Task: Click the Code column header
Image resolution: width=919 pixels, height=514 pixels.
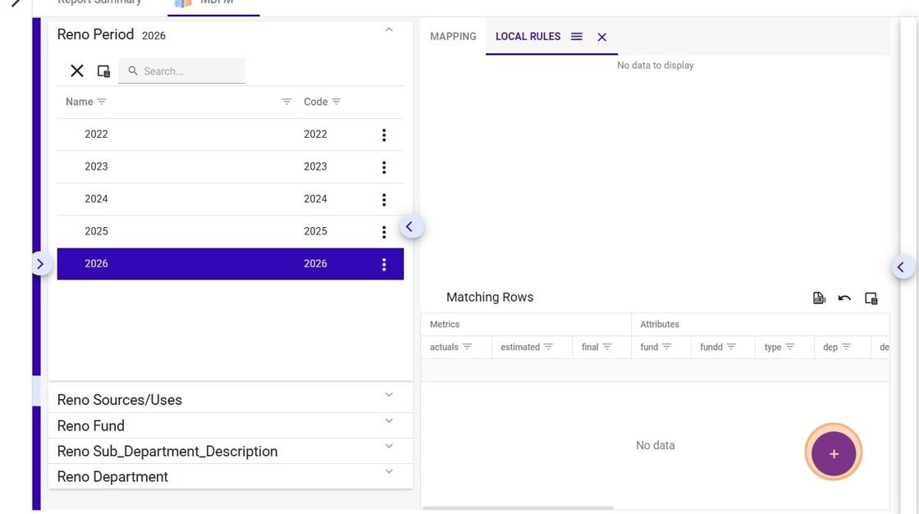Action: 315,102
